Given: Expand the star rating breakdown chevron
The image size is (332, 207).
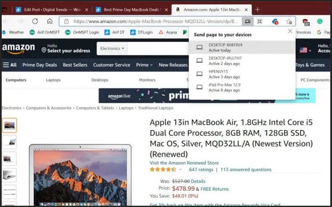Looking at the screenshot, I should [181, 169].
